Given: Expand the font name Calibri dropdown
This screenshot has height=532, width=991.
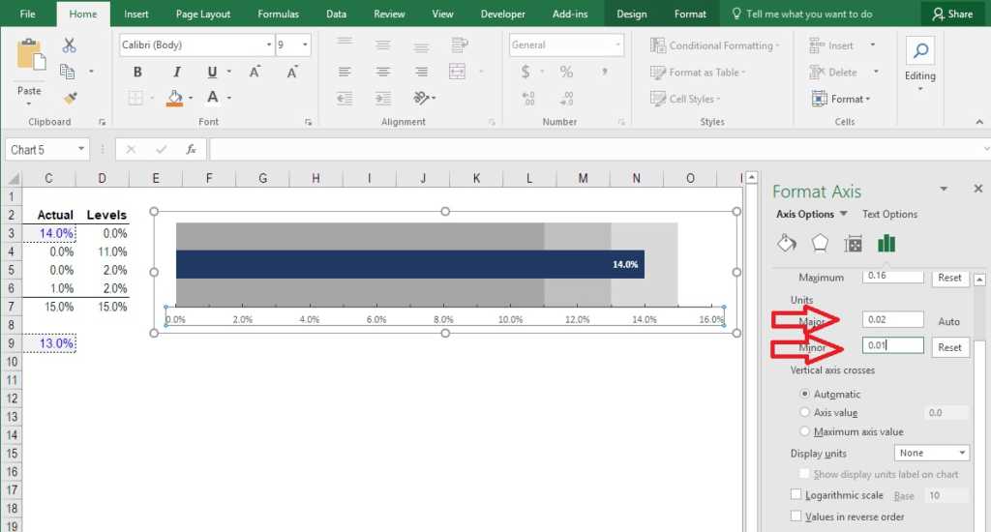Looking at the screenshot, I should coord(268,45).
